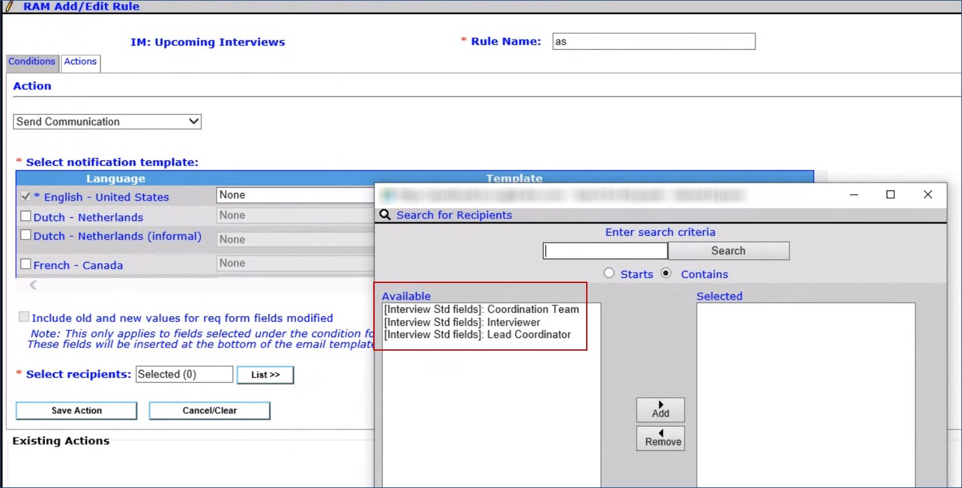Open the Dutch informal template dropdown
This screenshot has height=488, width=962.
pos(295,240)
